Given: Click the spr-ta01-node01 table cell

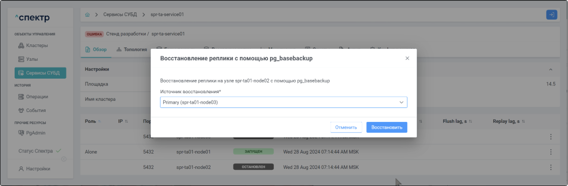Looking at the screenshot, I should (x=193, y=152).
